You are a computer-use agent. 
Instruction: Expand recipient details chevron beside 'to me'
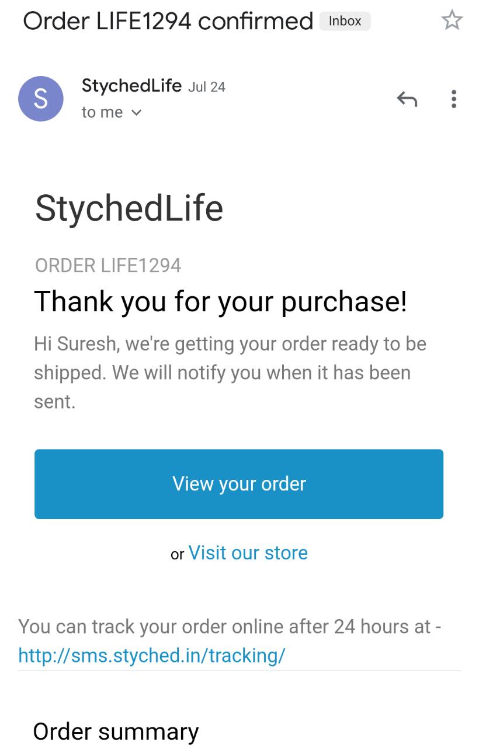[x=137, y=112]
